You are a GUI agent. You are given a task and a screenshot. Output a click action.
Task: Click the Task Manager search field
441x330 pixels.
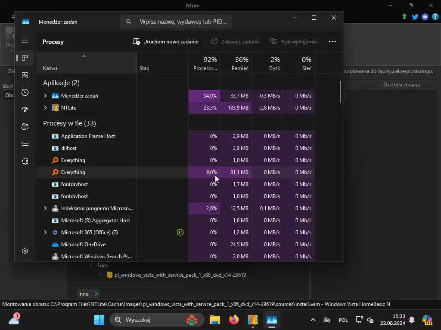(176, 21)
